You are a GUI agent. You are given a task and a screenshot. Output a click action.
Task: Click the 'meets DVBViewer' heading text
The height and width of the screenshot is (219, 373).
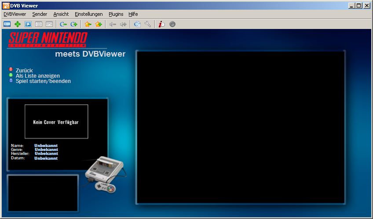(x=90, y=54)
